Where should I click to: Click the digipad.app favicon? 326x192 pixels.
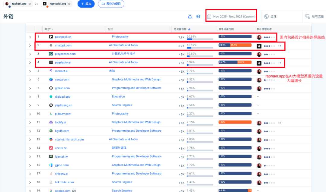tap(51, 96)
